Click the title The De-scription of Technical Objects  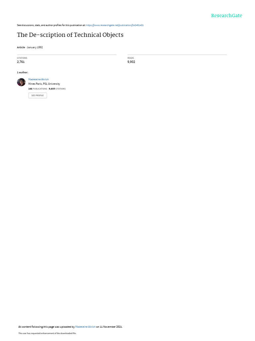point(70,35)
